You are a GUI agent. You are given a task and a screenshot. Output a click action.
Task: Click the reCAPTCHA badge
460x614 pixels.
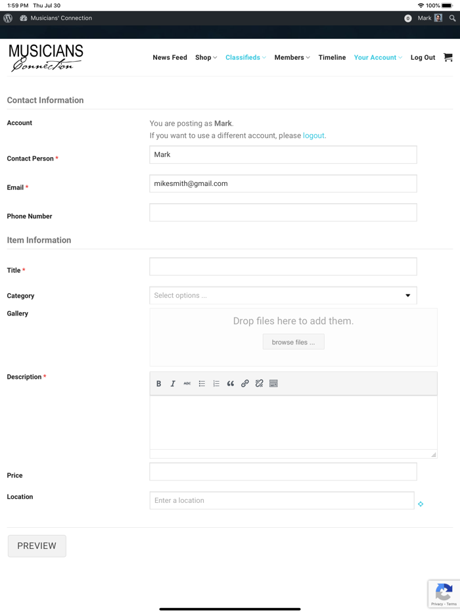pyautogui.click(x=444, y=594)
